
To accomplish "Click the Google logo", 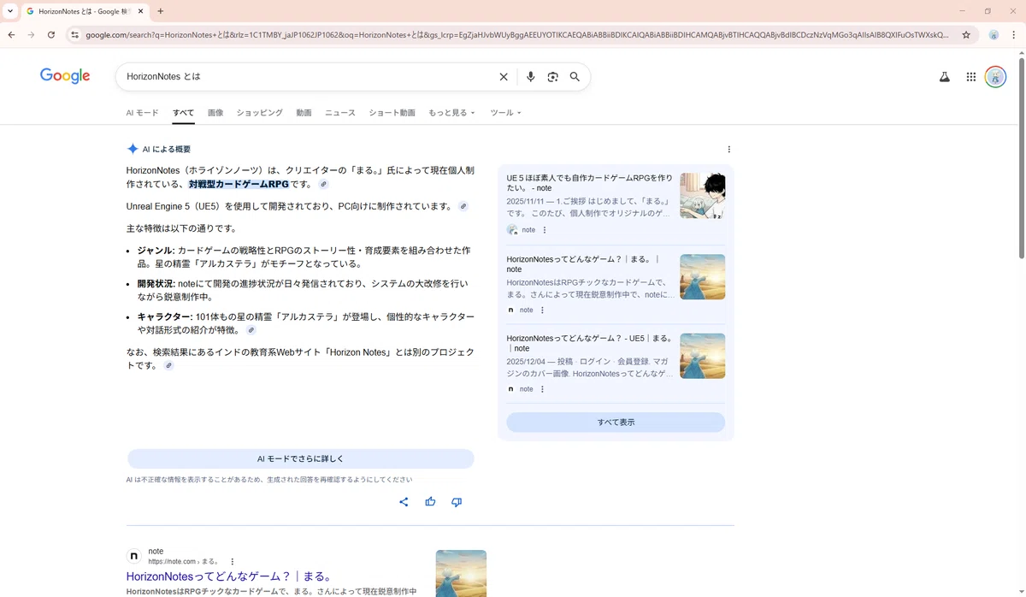I will 65,76.
